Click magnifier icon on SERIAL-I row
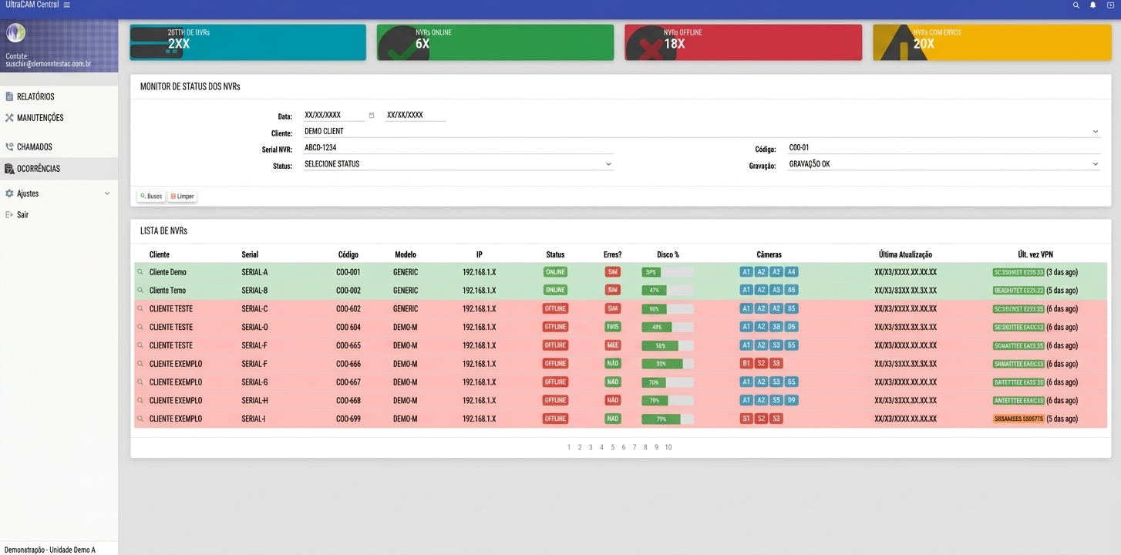This screenshot has height=555, width=1121. coord(140,419)
